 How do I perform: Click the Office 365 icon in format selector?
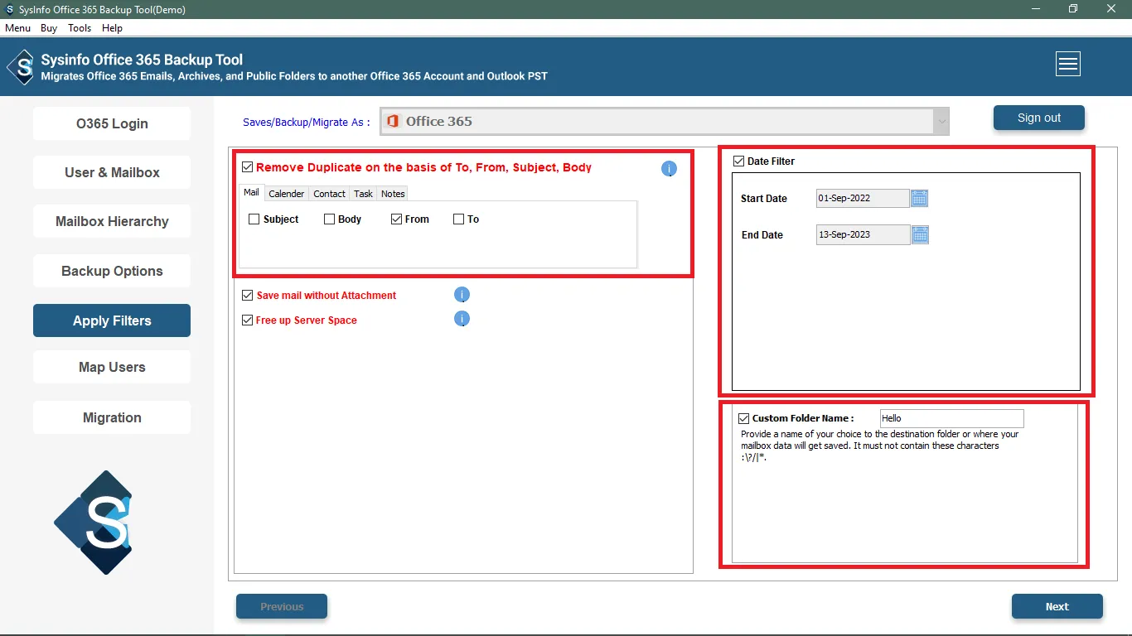(x=393, y=122)
